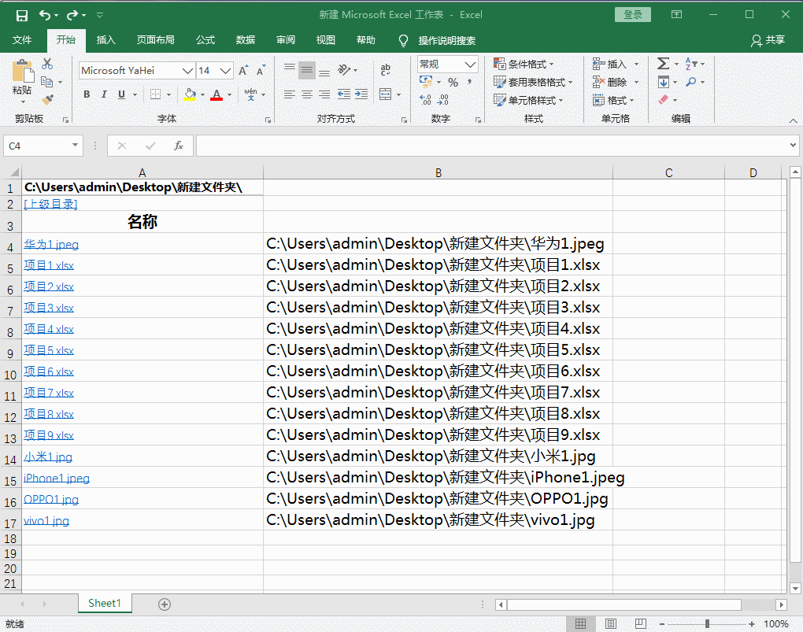Click the AutoSum sigma icon
Image resolution: width=803 pixels, height=632 pixels.
click(x=663, y=64)
